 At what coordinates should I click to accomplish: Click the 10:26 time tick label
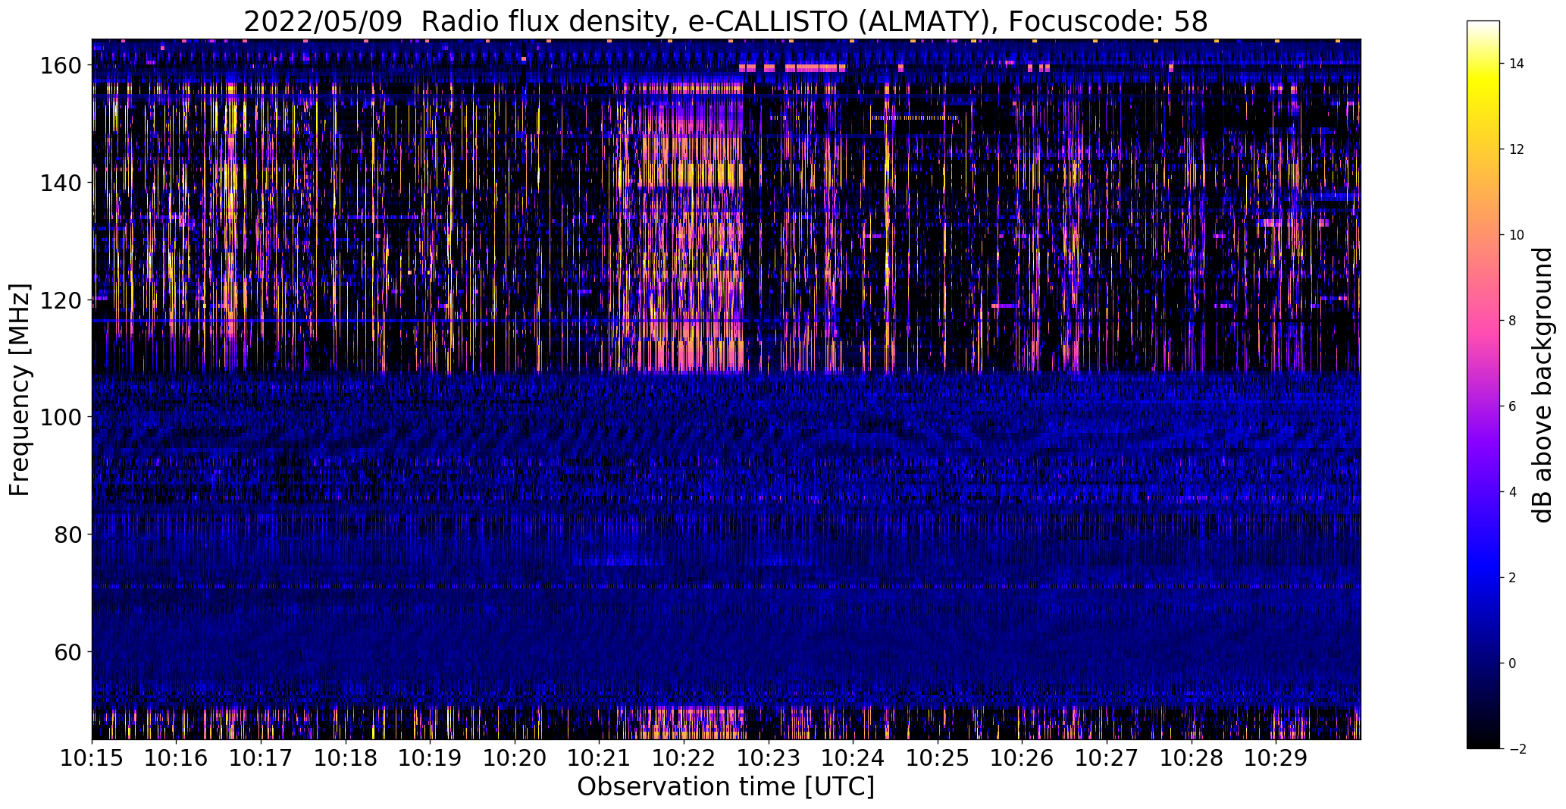[1022, 757]
